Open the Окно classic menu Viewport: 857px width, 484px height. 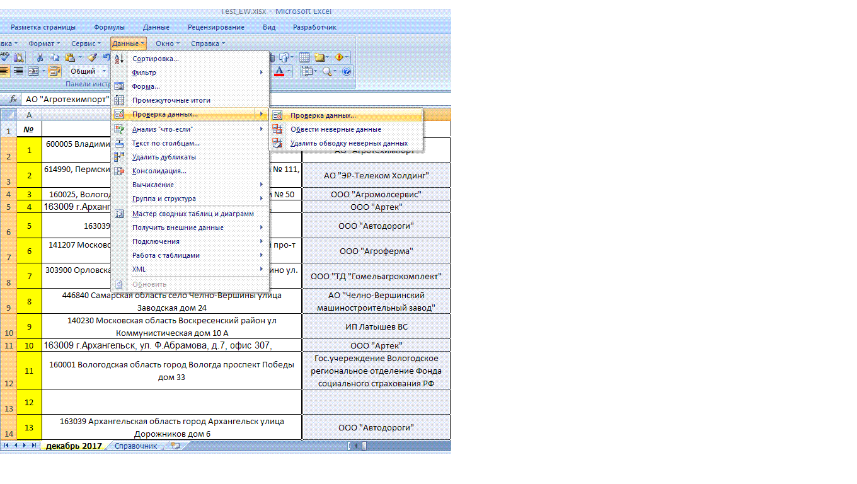click(x=168, y=43)
